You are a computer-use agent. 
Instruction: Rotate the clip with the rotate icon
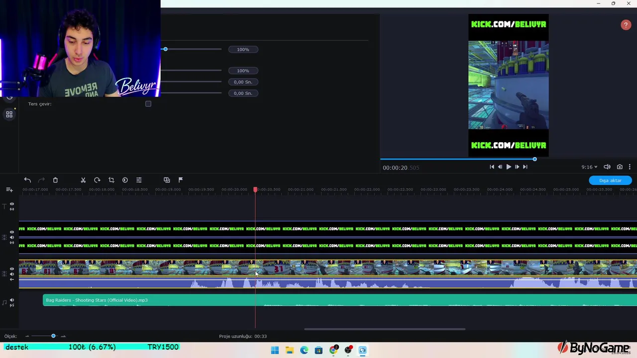pos(97,180)
